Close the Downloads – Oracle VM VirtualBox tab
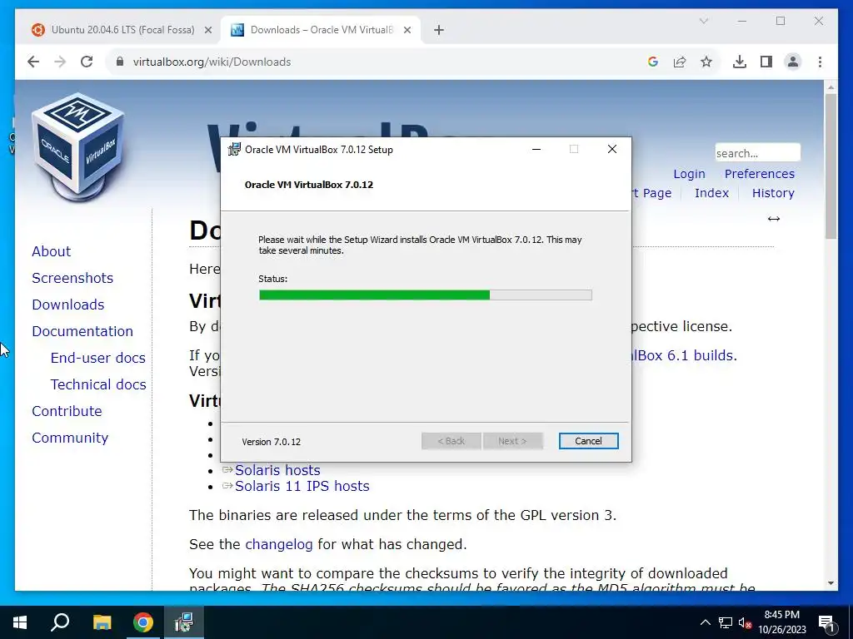Viewport: 853px width, 639px height. [407, 30]
